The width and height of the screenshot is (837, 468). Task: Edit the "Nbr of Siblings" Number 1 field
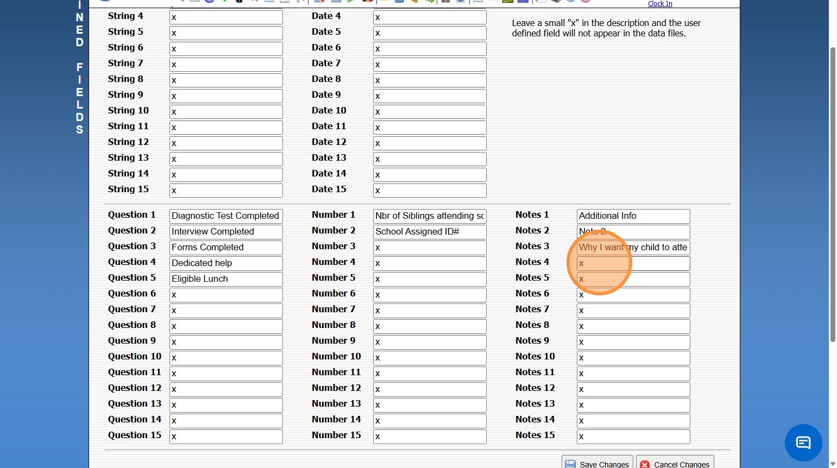430,216
